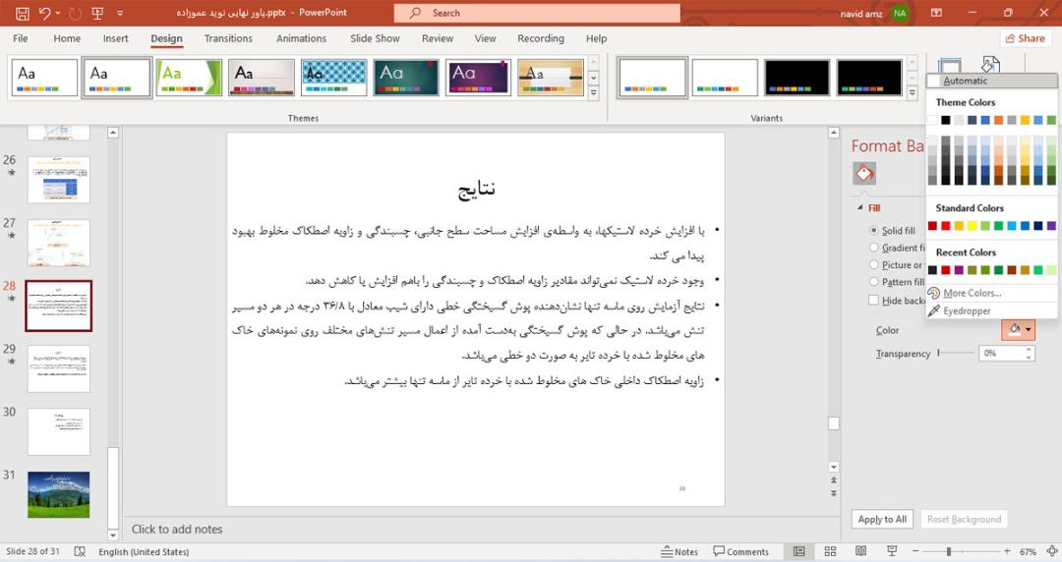
Task: Click the Save icon in title bar
Action: point(22,13)
